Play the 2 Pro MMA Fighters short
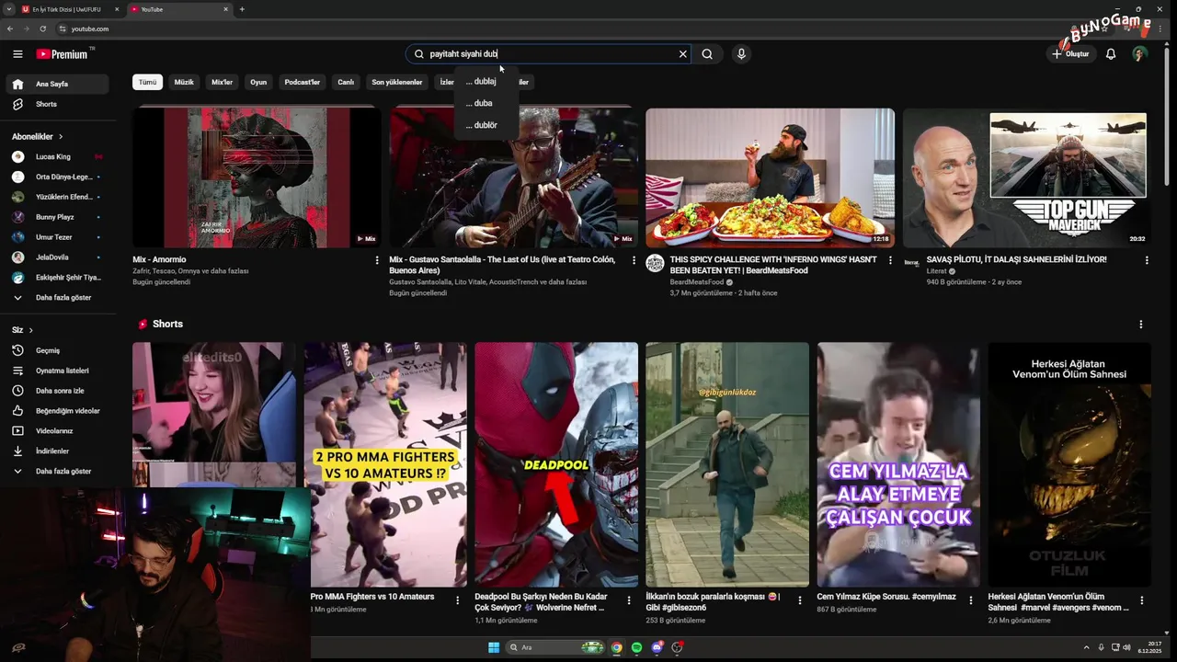Viewport: 1177px width, 662px height. [x=385, y=464]
